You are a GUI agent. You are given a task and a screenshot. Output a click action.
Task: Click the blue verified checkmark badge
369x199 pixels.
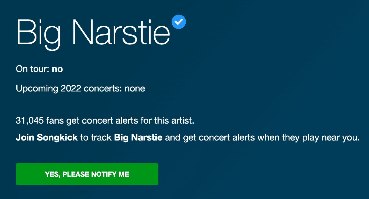point(178,22)
